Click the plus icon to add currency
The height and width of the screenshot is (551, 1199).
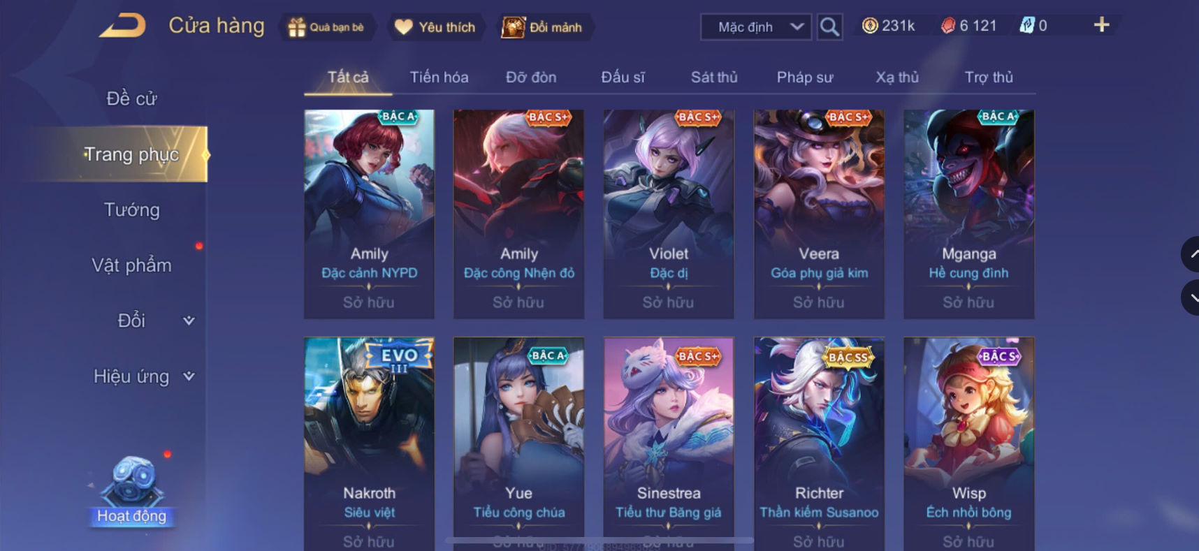click(x=1101, y=25)
